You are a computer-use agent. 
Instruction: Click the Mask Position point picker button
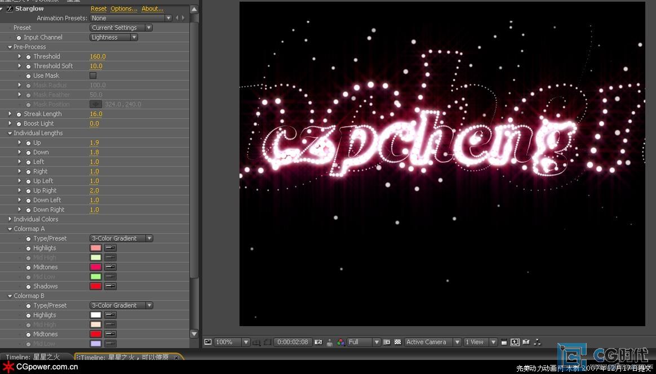click(x=96, y=104)
